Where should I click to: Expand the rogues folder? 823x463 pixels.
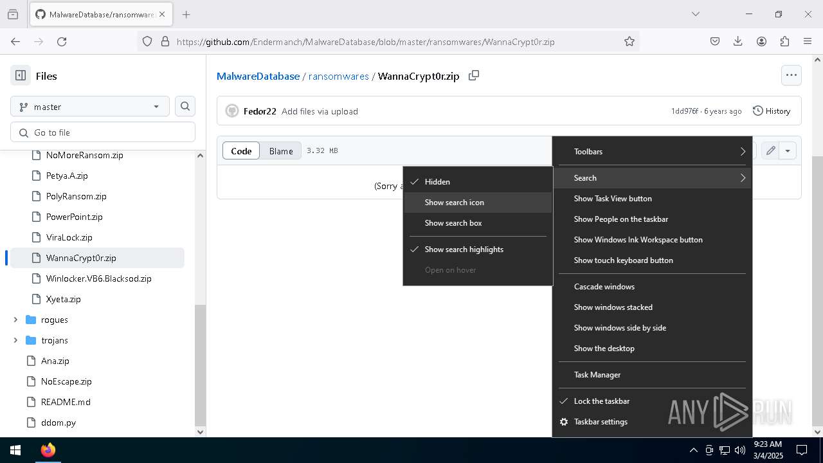[15, 320]
